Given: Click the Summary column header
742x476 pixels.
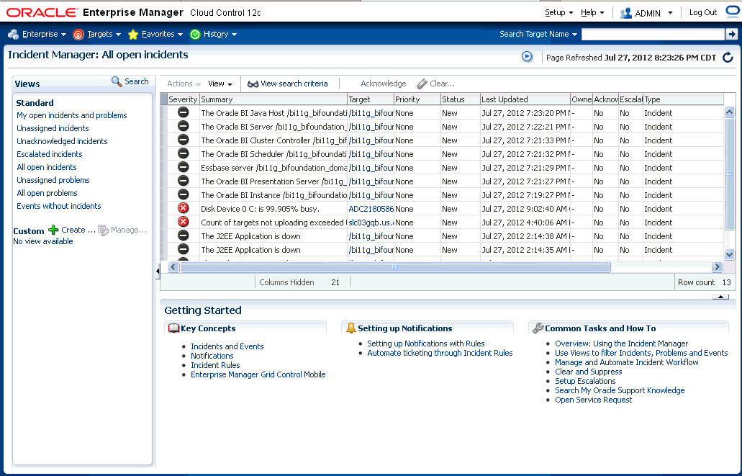Looking at the screenshot, I should 273,99.
